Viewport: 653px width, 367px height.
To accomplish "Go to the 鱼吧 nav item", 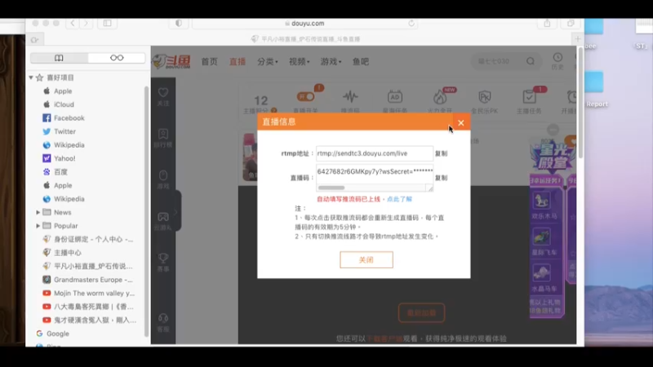I will click(x=361, y=62).
